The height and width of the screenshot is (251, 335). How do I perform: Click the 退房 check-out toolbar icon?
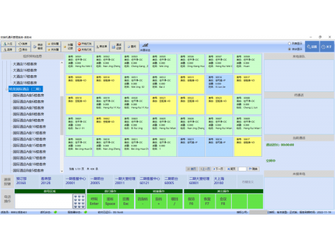(8, 50)
